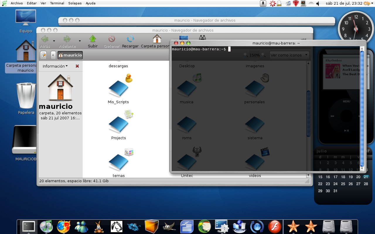
Task: Open the musica folder
Action: (187, 89)
